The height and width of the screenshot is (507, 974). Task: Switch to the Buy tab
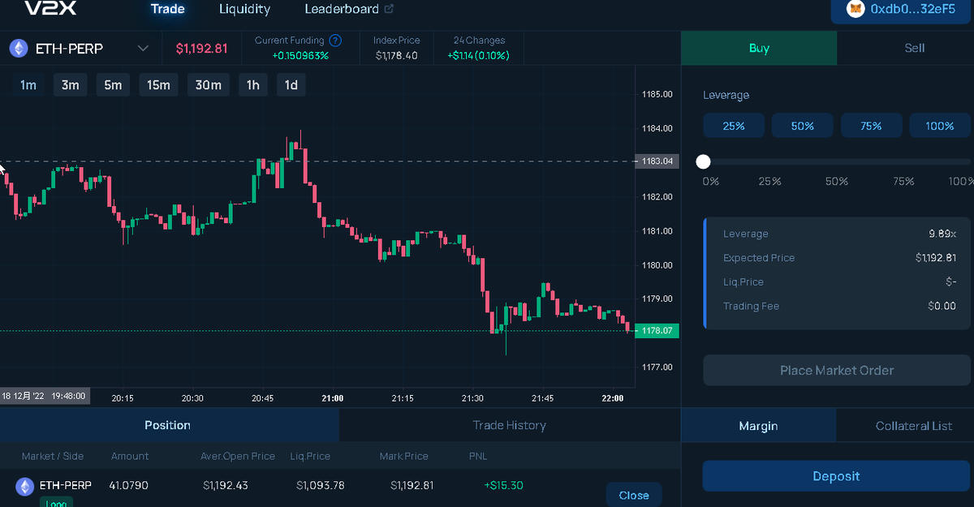[x=759, y=48]
